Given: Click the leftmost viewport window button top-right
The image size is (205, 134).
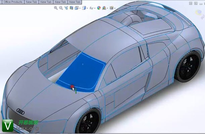Looking at the screenshot, I should 190,3.
